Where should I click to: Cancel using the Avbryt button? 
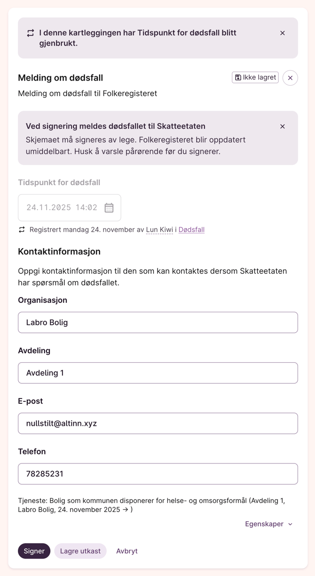[127, 551]
